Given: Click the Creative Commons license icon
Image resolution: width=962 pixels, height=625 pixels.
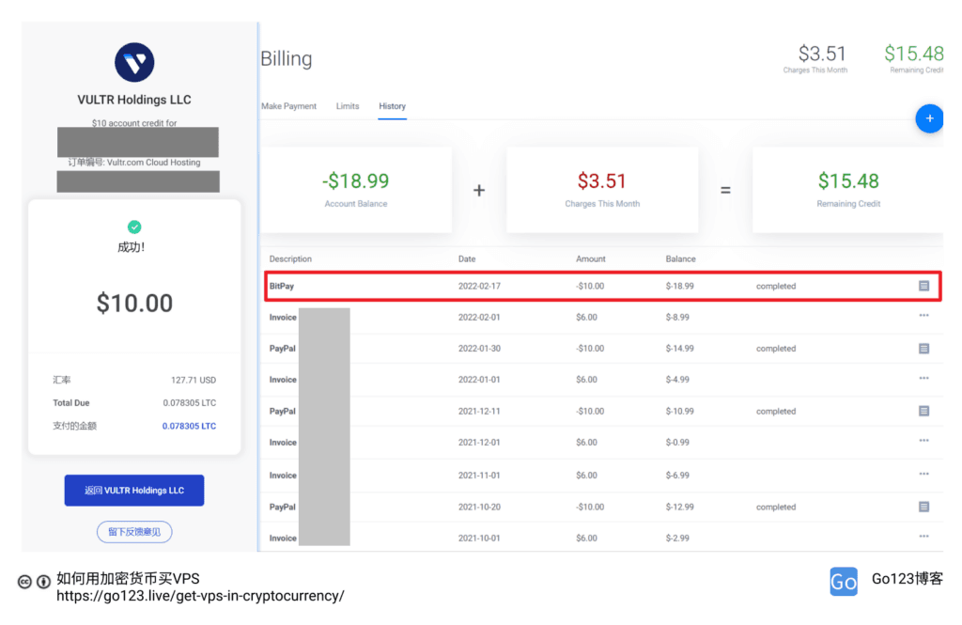Looking at the screenshot, I should point(25,582).
